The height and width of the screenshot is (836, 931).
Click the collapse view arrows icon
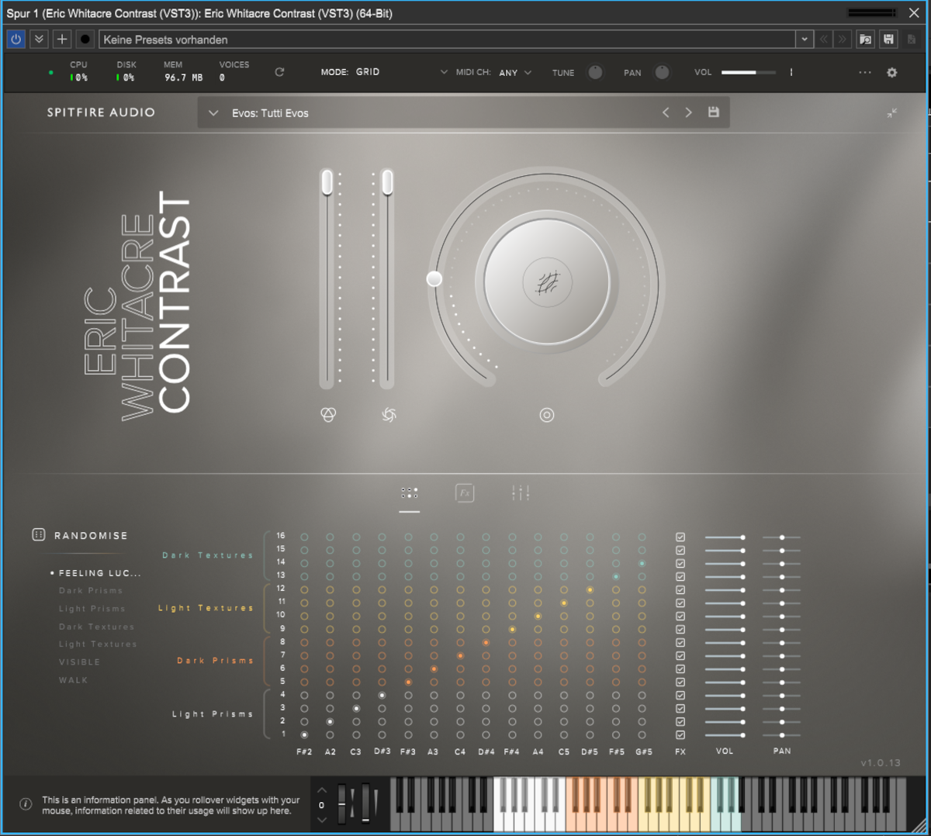pos(892,113)
